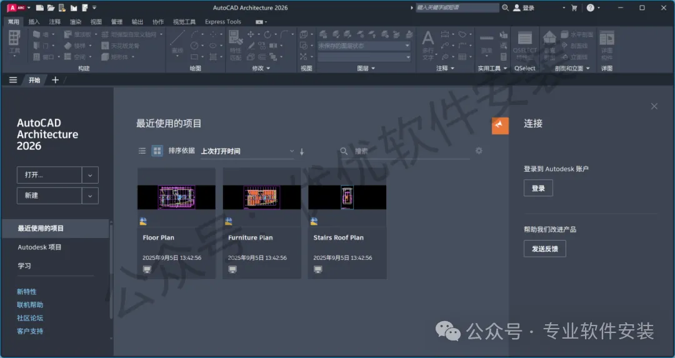675x358 pixels.
Task: Switch to the 输出 ribbon tab
Action: 137,21
